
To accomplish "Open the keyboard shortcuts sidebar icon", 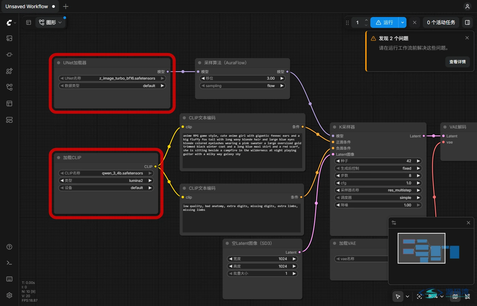I will click(x=10, y=279).
